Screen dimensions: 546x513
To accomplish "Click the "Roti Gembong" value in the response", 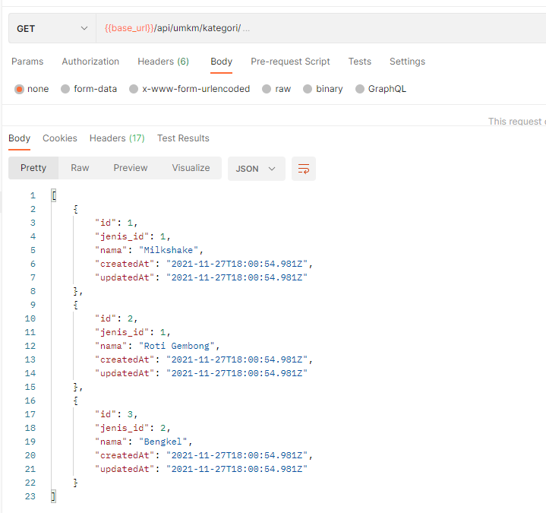I will [x=176, y=346].
